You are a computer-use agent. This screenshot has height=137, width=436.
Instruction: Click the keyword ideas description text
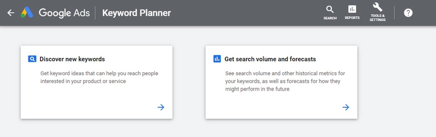point(99,77)
